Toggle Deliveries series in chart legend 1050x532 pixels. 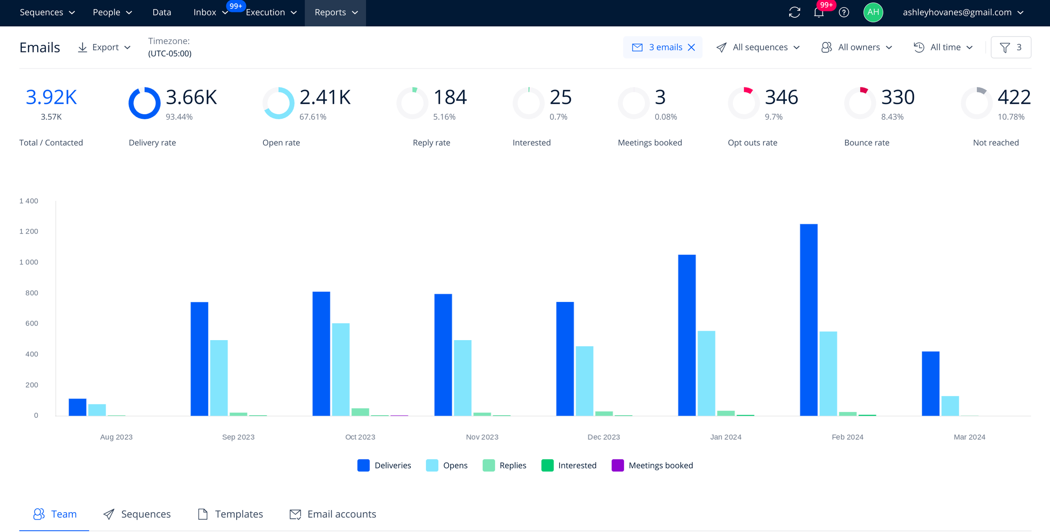point(384,465)
